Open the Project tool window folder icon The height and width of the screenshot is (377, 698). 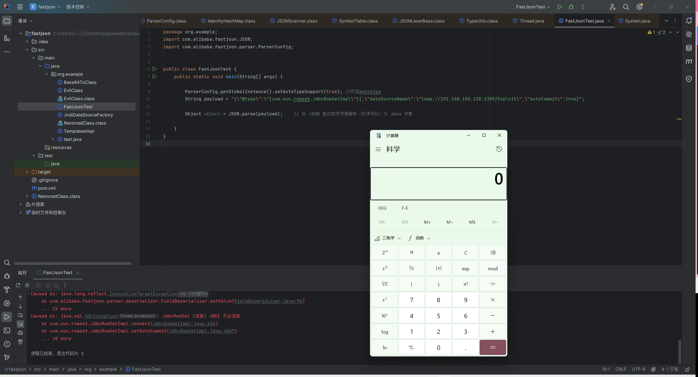coord(7,21)
